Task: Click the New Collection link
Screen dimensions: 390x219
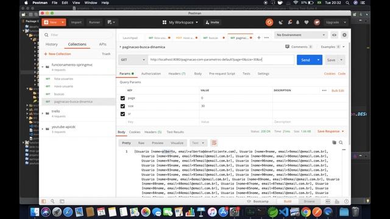Action: click(x=57, y=54)
